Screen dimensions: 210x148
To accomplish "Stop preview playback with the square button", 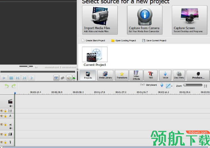I will tap(11, 78).
